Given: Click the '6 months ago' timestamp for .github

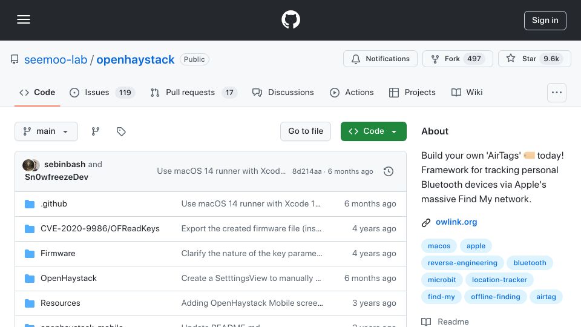Looking at the screenshot, I should (370, 204).
